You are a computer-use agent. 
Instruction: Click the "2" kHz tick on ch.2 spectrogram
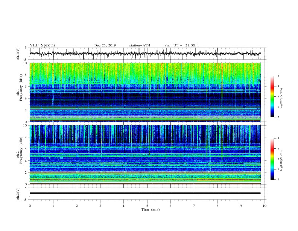[27, 172]
